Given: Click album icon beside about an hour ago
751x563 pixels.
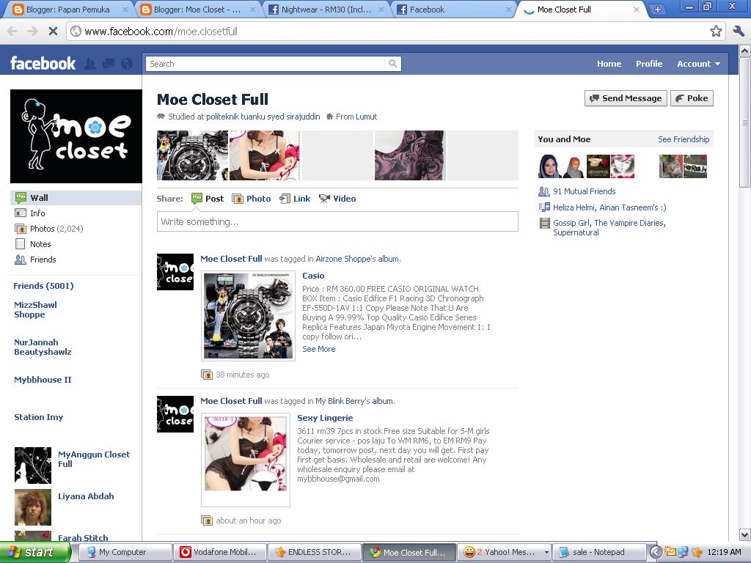Looking at the screenshot, I should (206, 520).
